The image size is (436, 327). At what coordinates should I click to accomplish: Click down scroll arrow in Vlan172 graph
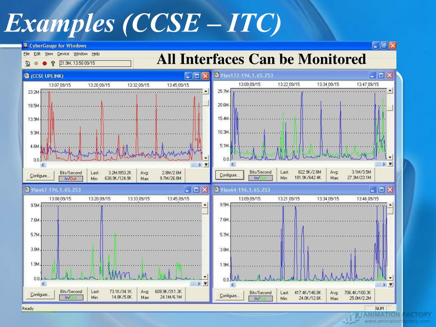coord(390,158)
